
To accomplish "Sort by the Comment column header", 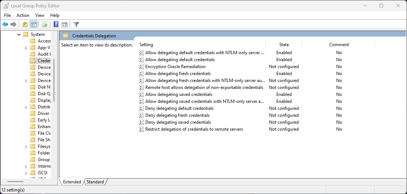I will click(339, 45).
